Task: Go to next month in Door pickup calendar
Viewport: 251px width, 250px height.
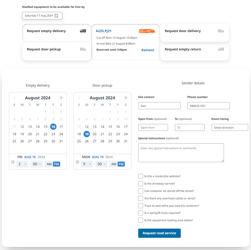Action: 126,98
